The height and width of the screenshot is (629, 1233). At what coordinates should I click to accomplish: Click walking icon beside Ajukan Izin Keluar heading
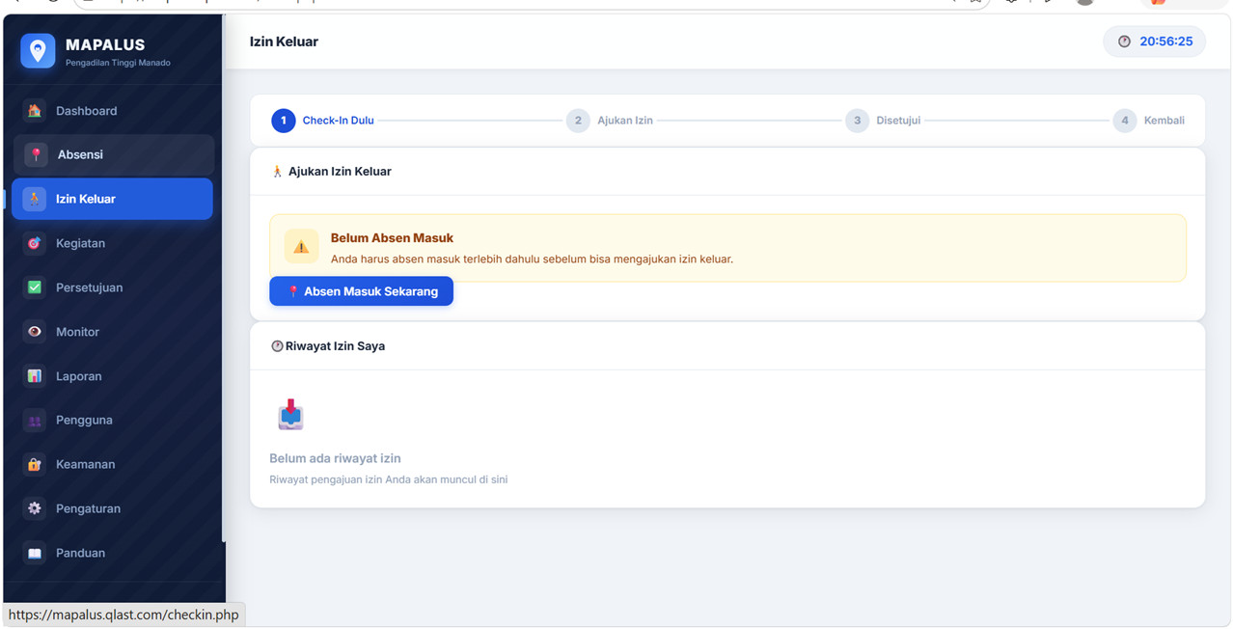(x=277, y=172)
